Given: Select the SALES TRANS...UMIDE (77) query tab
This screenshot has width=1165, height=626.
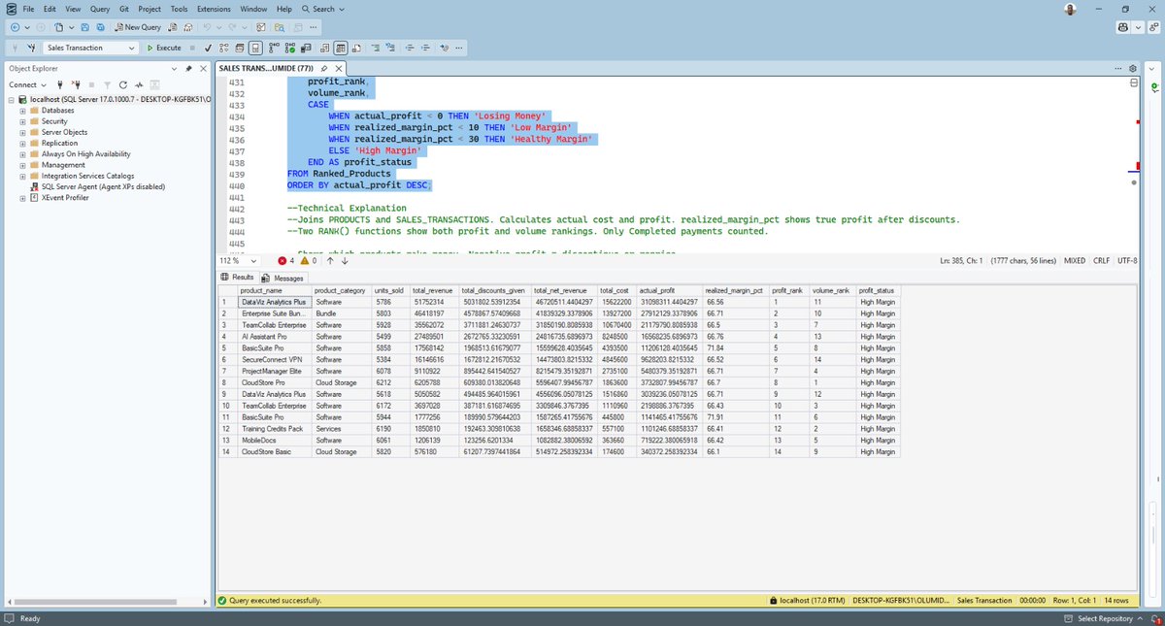Looking at the screenshot, I should [x=266, y=69].
